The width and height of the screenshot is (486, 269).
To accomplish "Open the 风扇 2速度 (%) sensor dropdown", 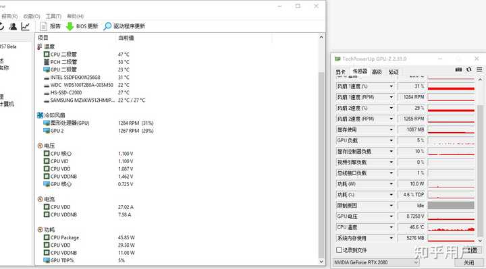I will 391,109.
